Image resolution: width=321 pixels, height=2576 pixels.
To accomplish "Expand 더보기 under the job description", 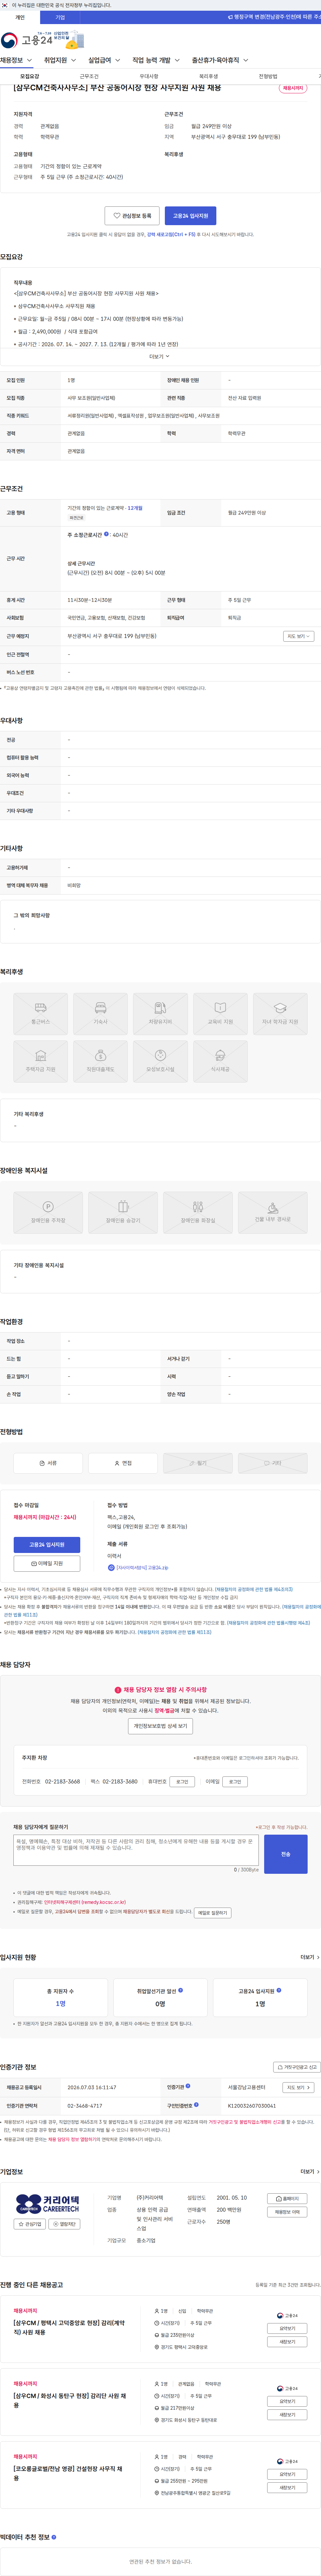I will pyautogui.click(x=160, y=356).
